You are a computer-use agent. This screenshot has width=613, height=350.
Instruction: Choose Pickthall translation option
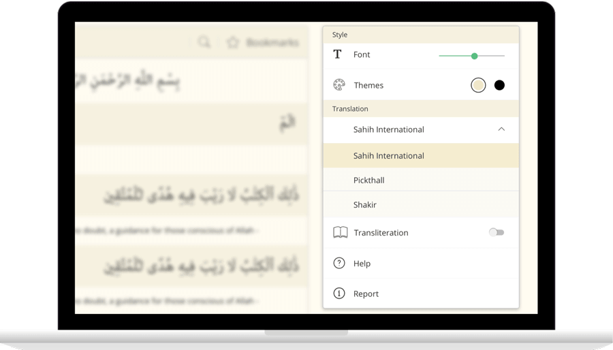pos(368,180)
